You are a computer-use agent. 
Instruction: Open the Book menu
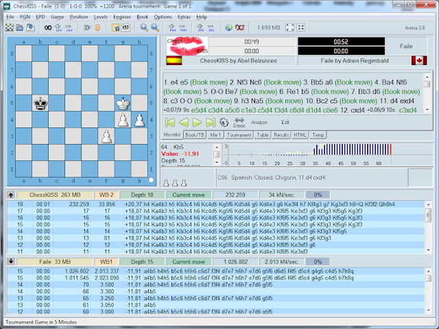coord(142,16)
